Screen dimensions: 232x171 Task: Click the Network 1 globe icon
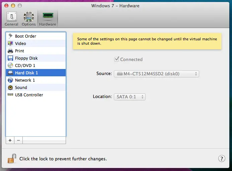10,80
